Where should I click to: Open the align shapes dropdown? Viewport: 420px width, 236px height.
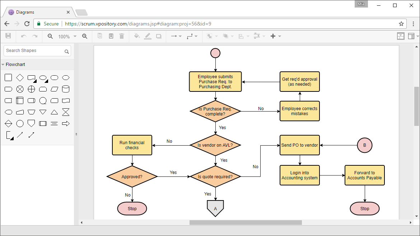(244, 36)
